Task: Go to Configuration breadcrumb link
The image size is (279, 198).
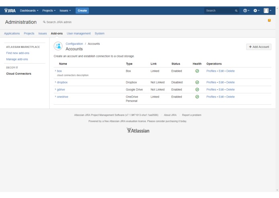Action: [74, 44]
